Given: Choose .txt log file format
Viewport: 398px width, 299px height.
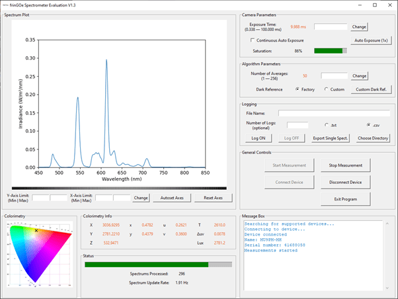Looking at the screenshot, I should (x=325, y=125).
